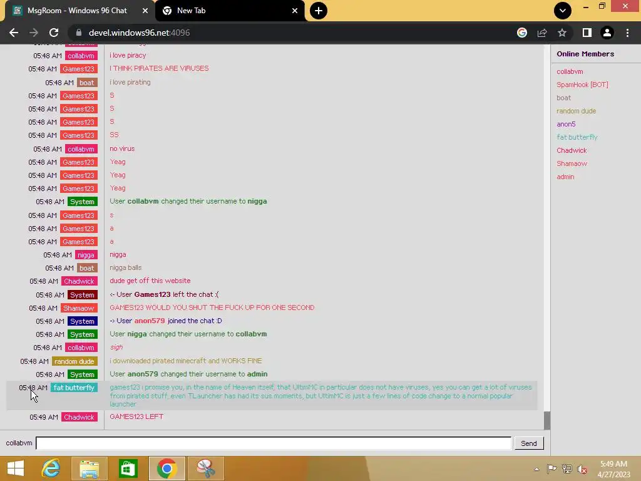Click the fat butterfly message about UltimMC

tap(321, 396)
